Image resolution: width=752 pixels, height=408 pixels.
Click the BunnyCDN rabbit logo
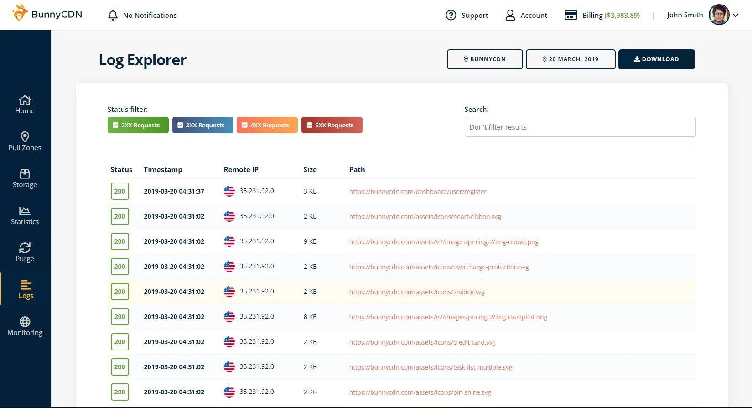20,13
